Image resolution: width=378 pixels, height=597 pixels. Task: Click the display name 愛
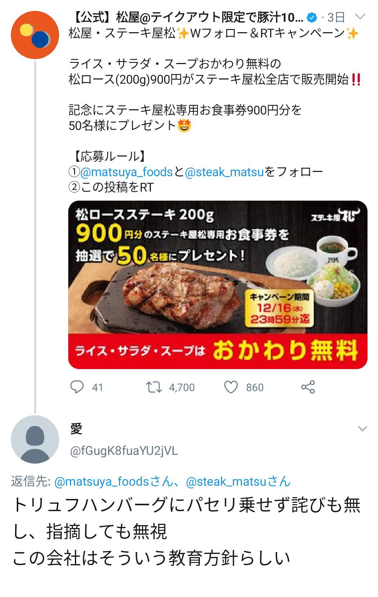point(76,429)
